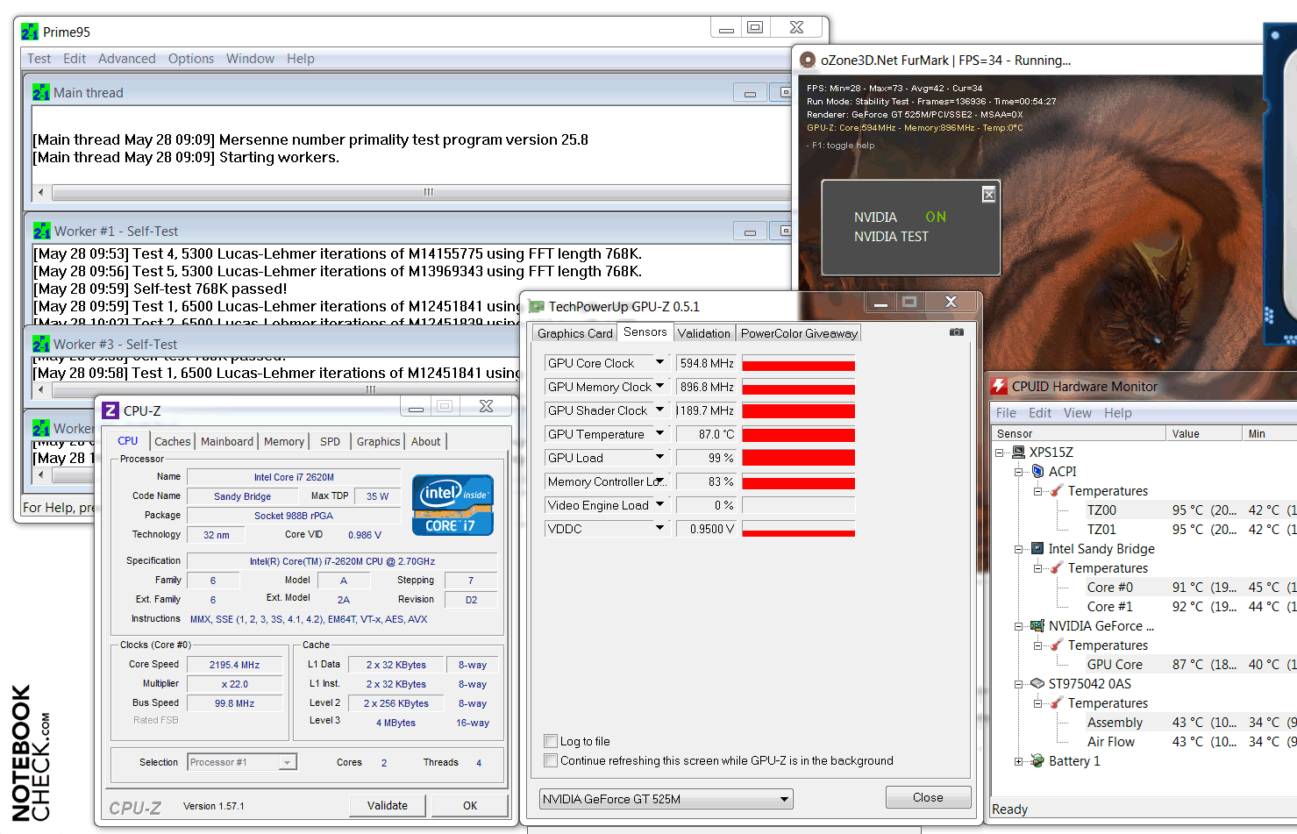Click the Worker #3 Self-Test window icon
Viewport: 1297px width, 834px height.
click(41, 344)
